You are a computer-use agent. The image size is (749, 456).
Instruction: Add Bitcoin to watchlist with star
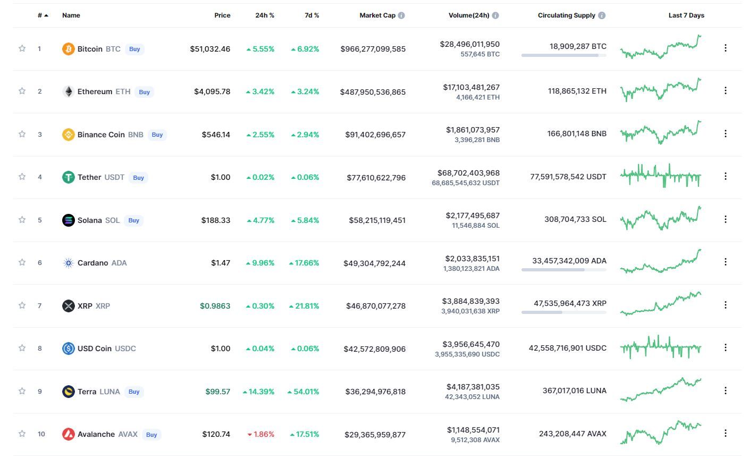(22, 48)
